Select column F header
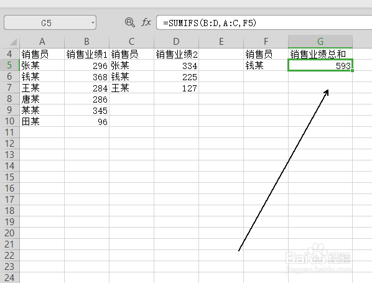The image size is (372, 283). tap(266, 42)
